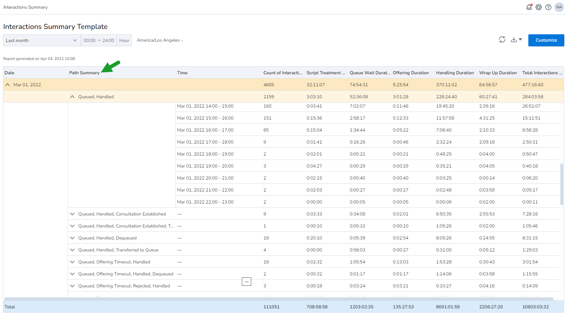Expand Queued, Handled, Consultation Established row

[72, 214]
